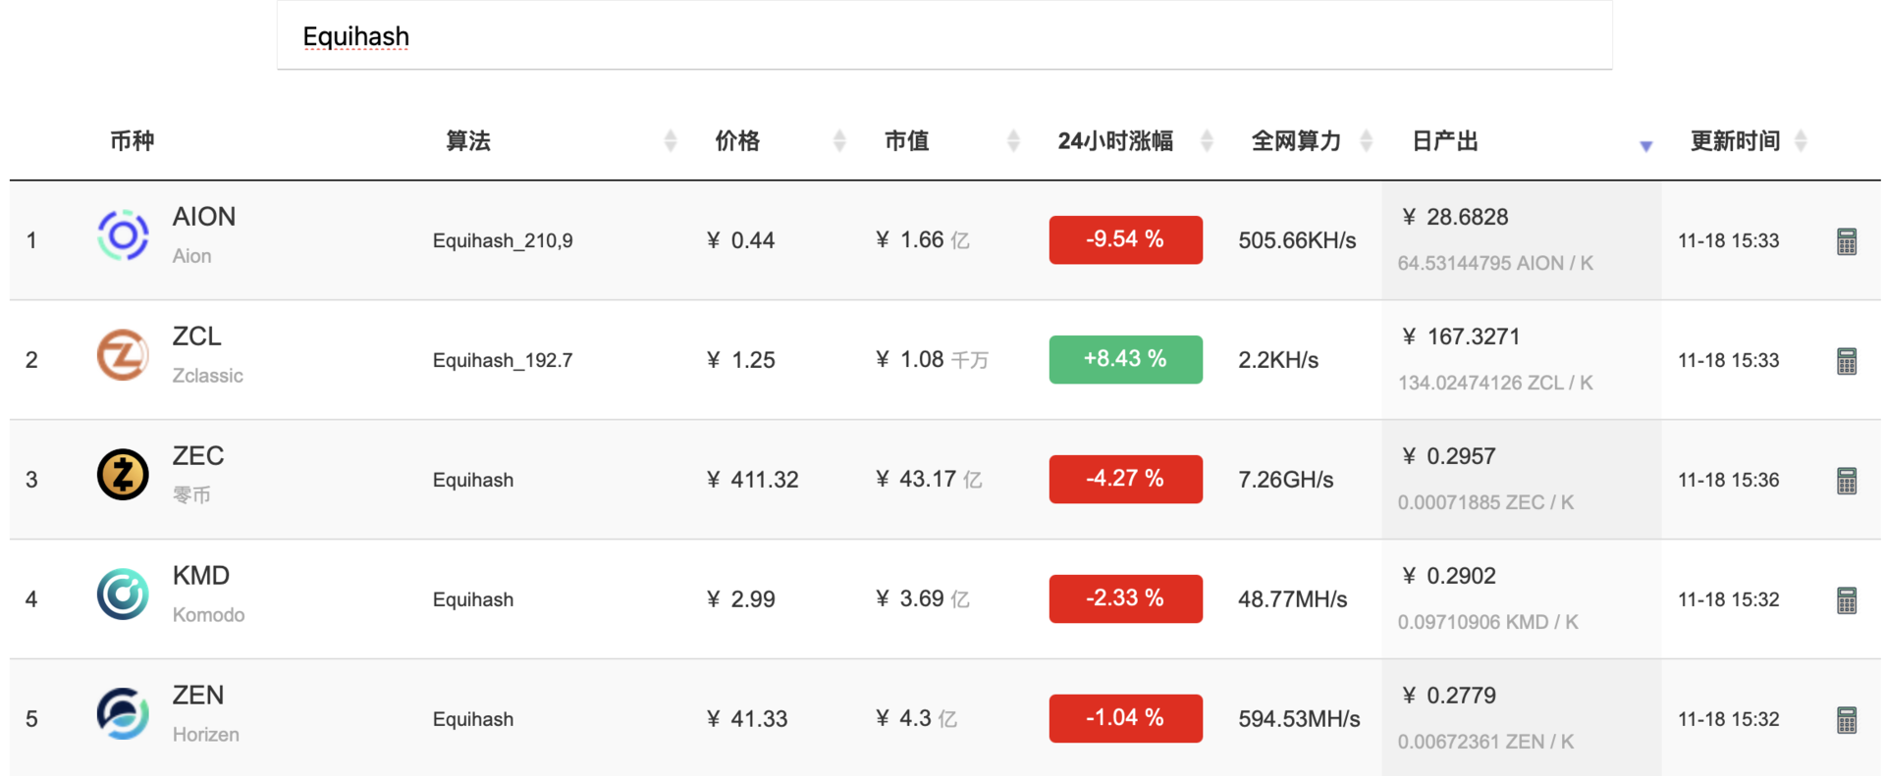Click 0.00672361 ZEN / K value
Image resolution: width=1885 pixels, height=776 pixels.
coord(1485,742)
